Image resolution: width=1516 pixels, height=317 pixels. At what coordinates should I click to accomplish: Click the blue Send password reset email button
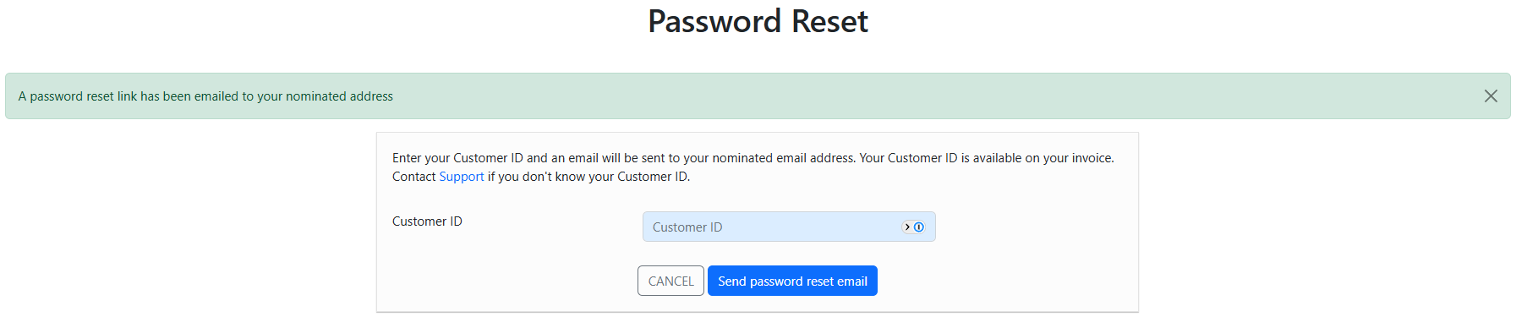tap(792, 281)
